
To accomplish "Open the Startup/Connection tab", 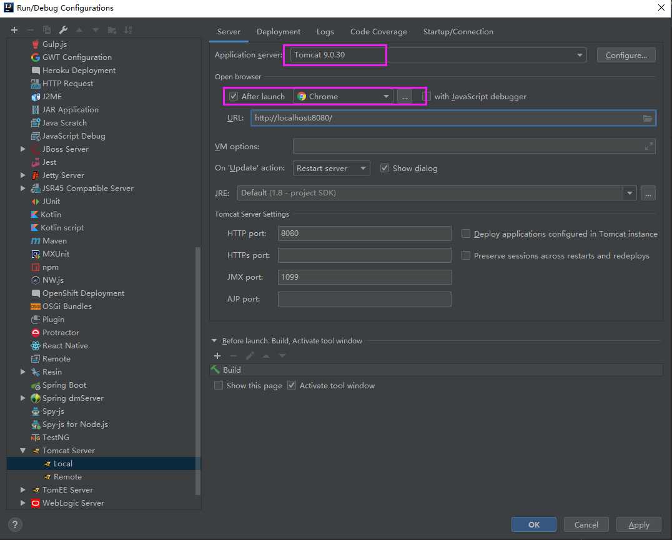I will click(x=458, y=32).
